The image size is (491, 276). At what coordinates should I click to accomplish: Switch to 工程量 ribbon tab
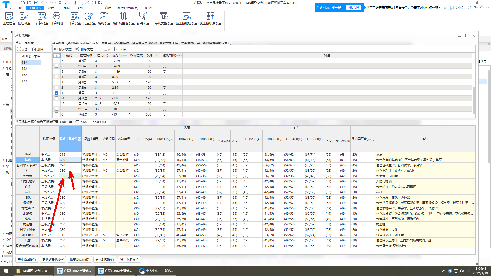tap(65, 8)
